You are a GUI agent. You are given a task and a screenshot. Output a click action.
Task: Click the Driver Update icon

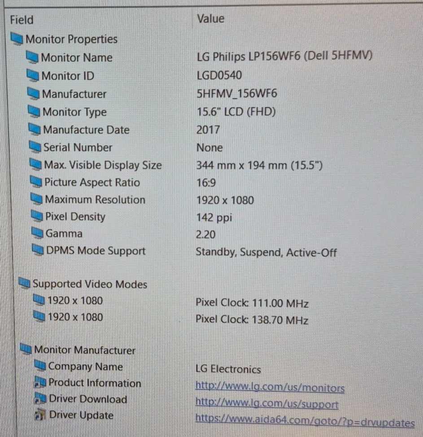[x=40, y=415]
